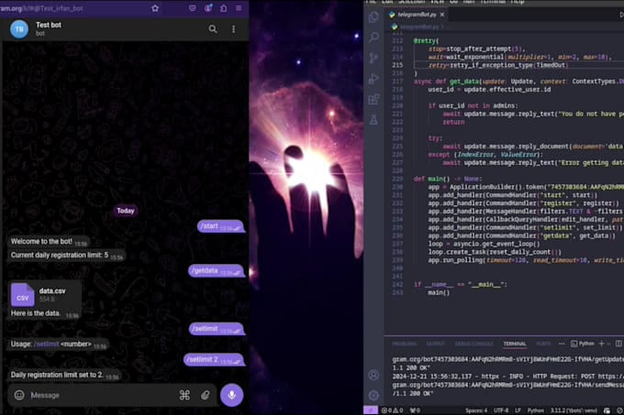Start voice recording with microphone button

231,395
